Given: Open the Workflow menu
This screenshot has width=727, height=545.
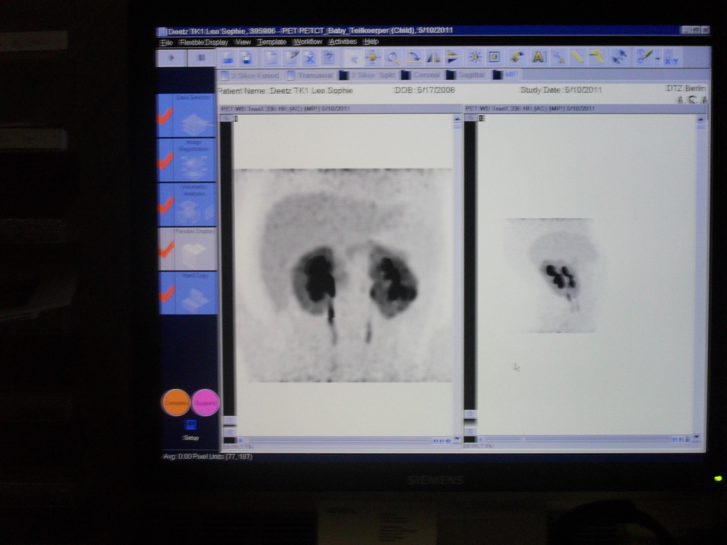Looking at the screenshot, I should (x=308, y=41).
